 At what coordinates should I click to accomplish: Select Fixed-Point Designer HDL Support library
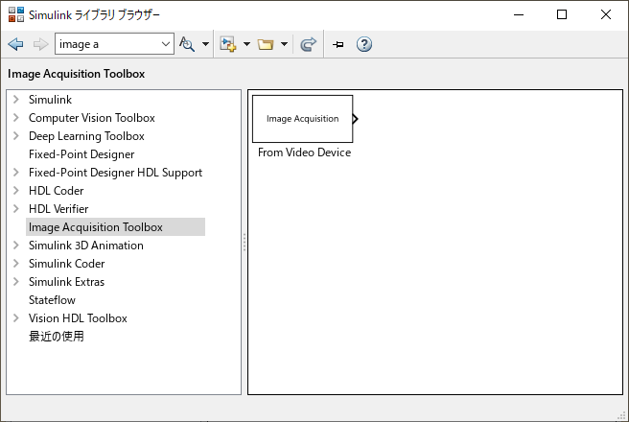coord(115,173)
